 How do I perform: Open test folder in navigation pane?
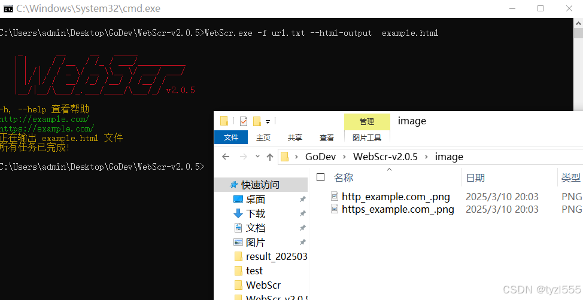[x=254, y=271]
